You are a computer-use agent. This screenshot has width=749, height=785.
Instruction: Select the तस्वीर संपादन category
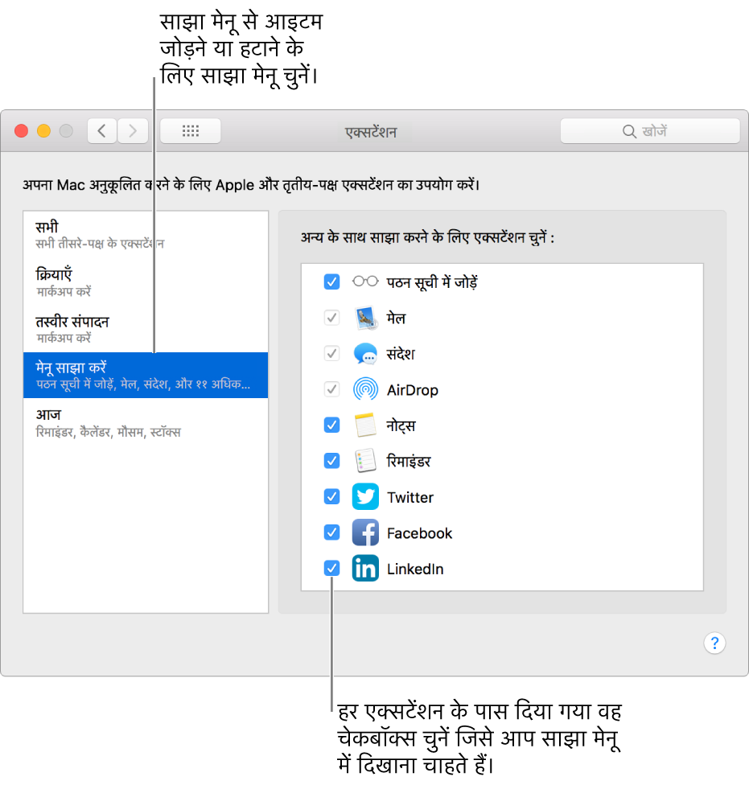146,329
